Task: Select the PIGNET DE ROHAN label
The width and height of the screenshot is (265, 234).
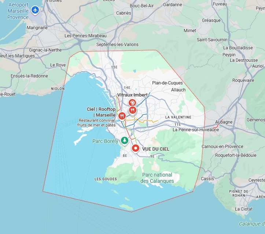Action: (x=239, y=193)
